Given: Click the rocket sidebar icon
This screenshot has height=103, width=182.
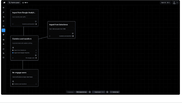Looking at the screenshot, I should [x=3, y=35].
